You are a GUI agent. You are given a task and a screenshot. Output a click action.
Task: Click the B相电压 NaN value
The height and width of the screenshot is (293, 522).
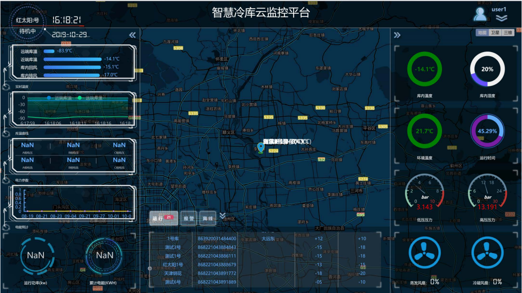[73, 145]
